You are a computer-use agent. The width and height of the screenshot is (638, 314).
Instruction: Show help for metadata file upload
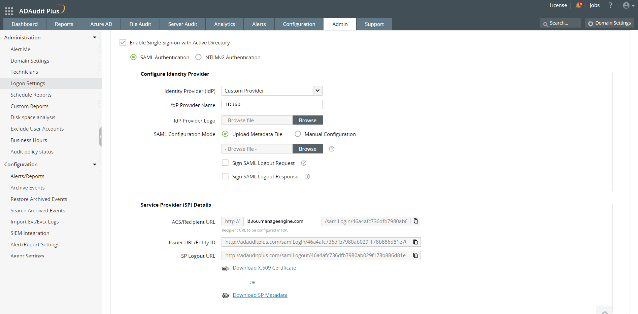(332, 149)
